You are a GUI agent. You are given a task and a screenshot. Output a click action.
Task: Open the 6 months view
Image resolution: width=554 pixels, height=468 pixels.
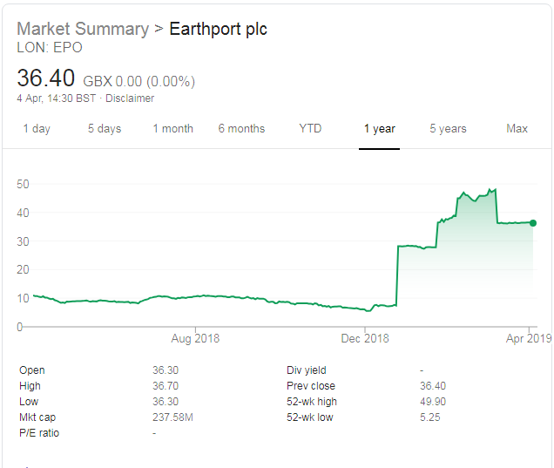click(x=241, y=129)
